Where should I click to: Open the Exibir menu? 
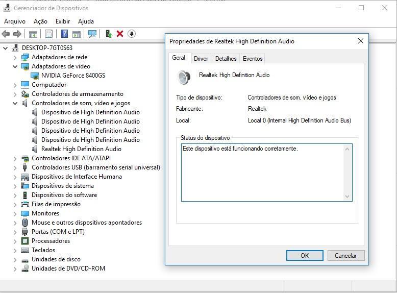pos(63,21)
